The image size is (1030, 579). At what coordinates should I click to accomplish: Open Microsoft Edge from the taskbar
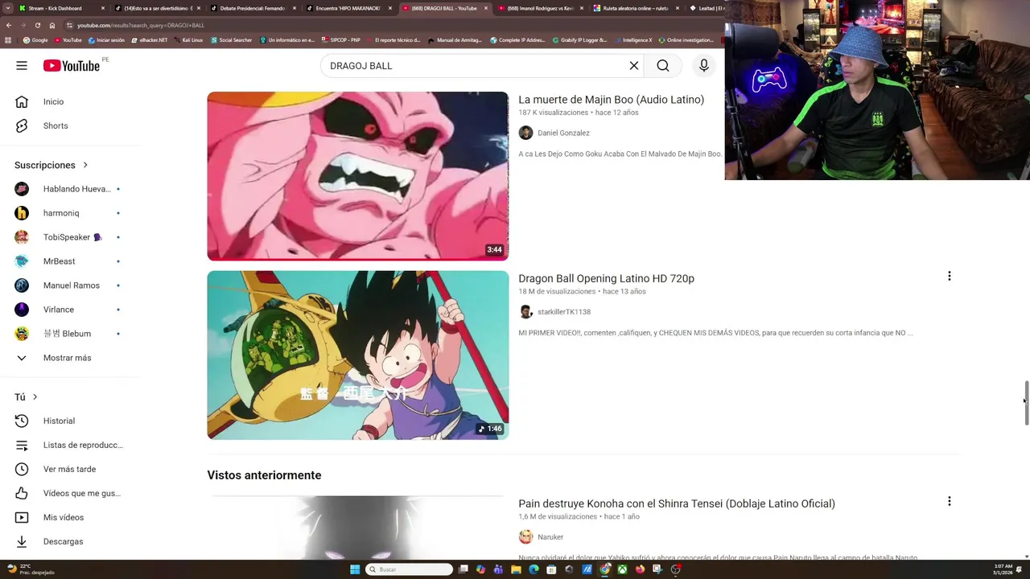(x=534, y=569)
